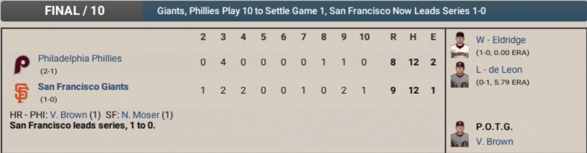Click the San Francisco leads series text
Screen dimensions: 587x153
tap(82, 126)
